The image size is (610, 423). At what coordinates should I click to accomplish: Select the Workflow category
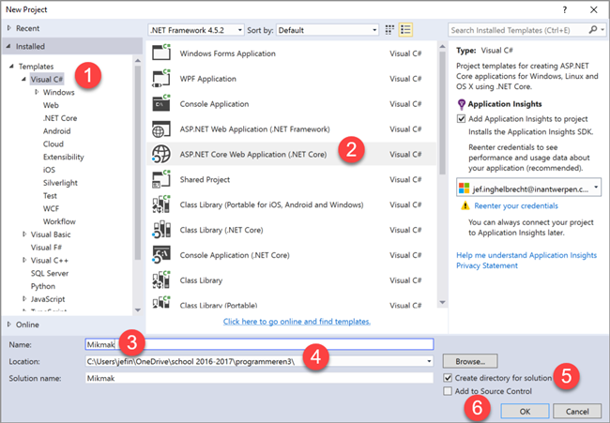59,221
